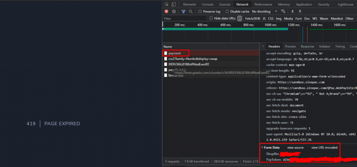This screenshot has width=357, height=167.
Task: Click the PayToken form data field
Action: coord(311,160)
